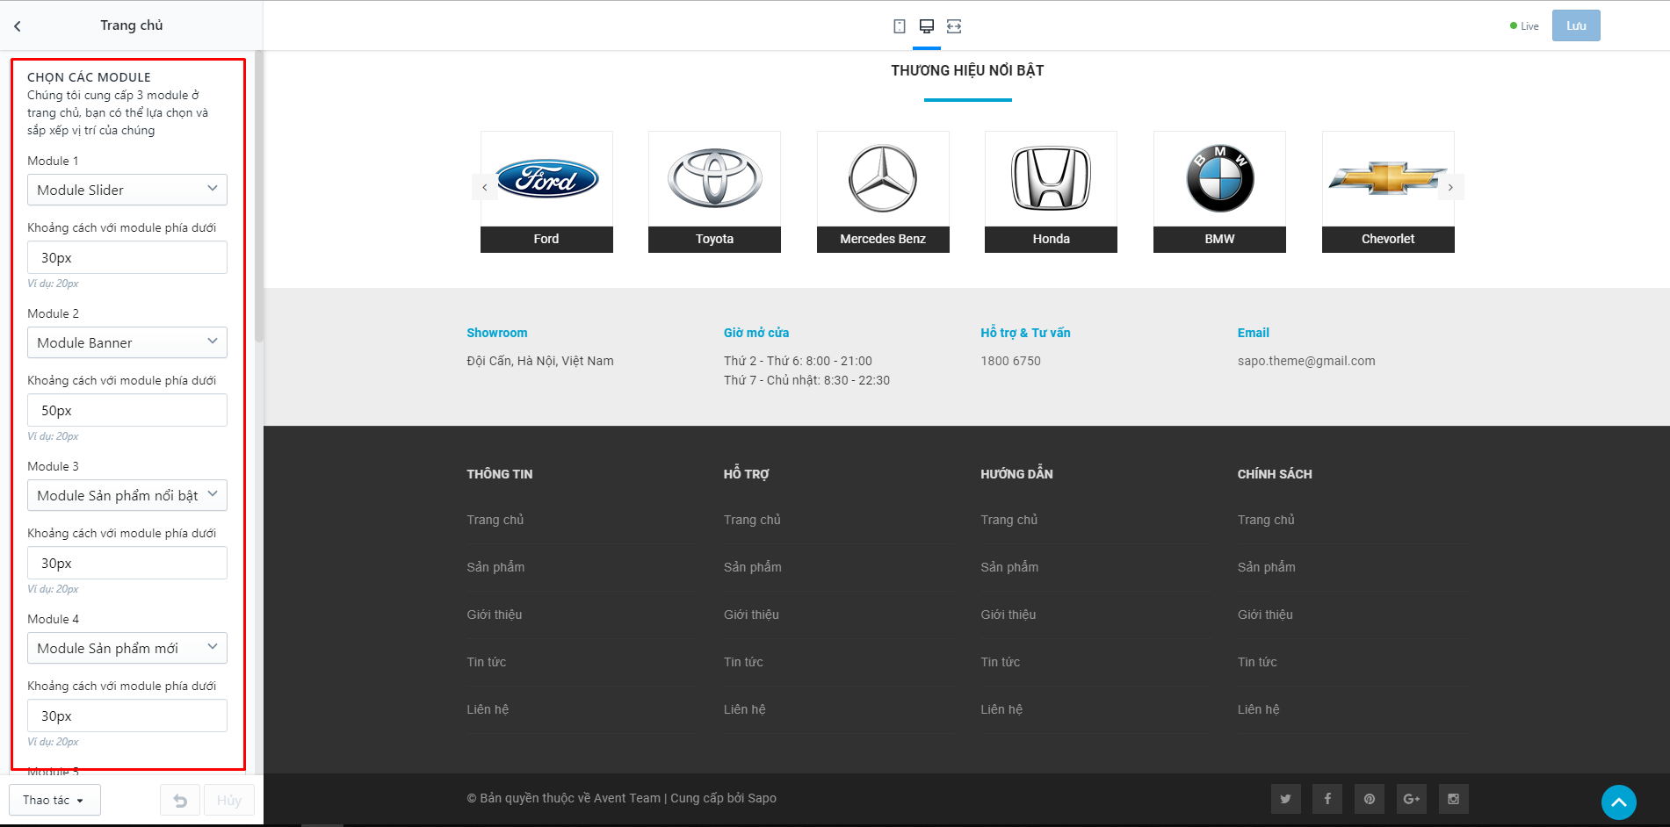Show previous brands in carousel
This screenshot has height=827, width=1670.
tap(485, 187)
